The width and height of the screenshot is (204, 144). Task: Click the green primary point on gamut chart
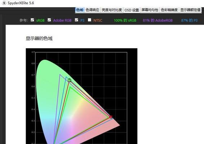coord(69,80)
